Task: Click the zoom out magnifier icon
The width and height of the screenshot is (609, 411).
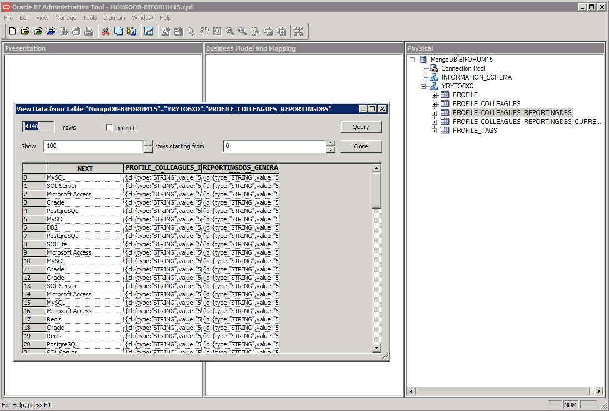Action: (242, 31)
